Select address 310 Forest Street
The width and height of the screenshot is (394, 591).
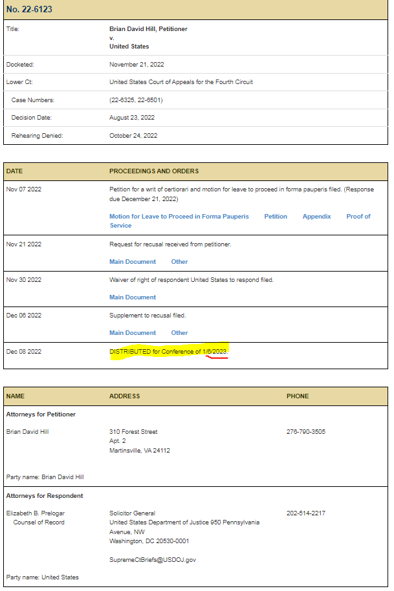(x=133, y=431)
